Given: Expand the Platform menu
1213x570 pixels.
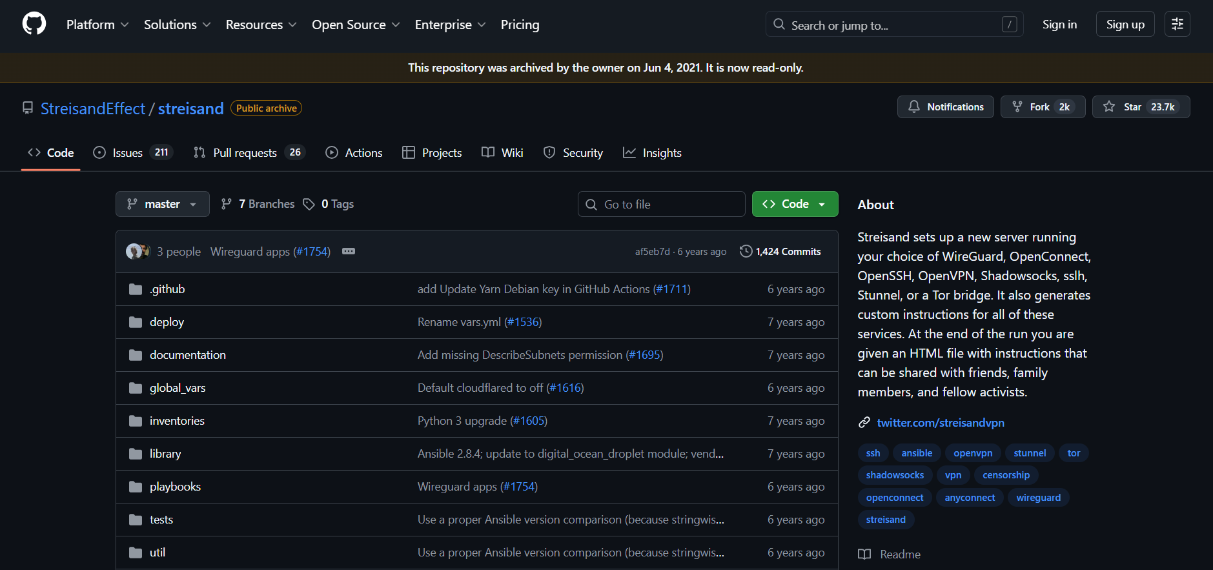Looking at the screenshot, I should [x=97, y=25].
